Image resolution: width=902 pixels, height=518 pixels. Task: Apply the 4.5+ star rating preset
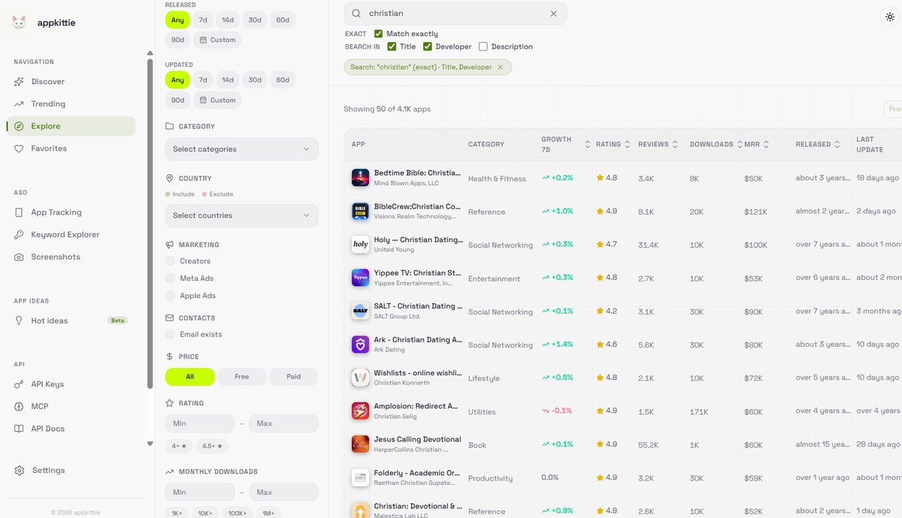[213, 446]
